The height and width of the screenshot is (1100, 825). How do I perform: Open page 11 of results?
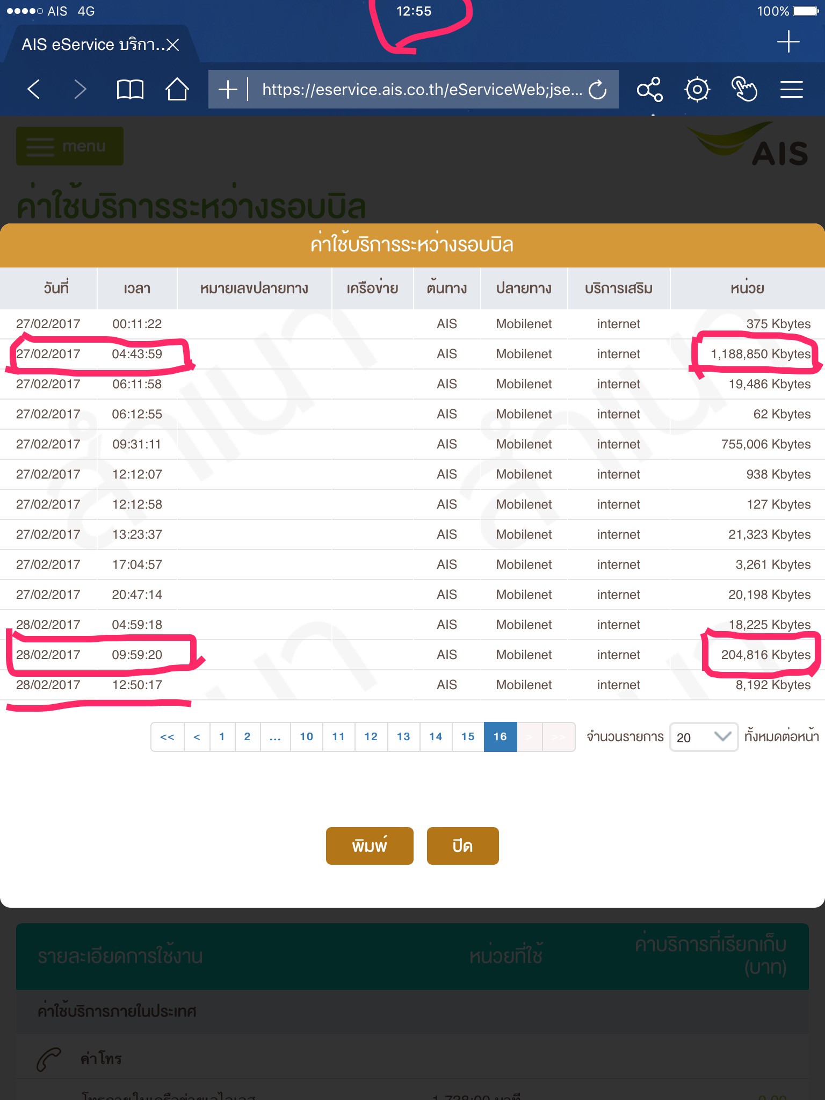click(339, 737)
